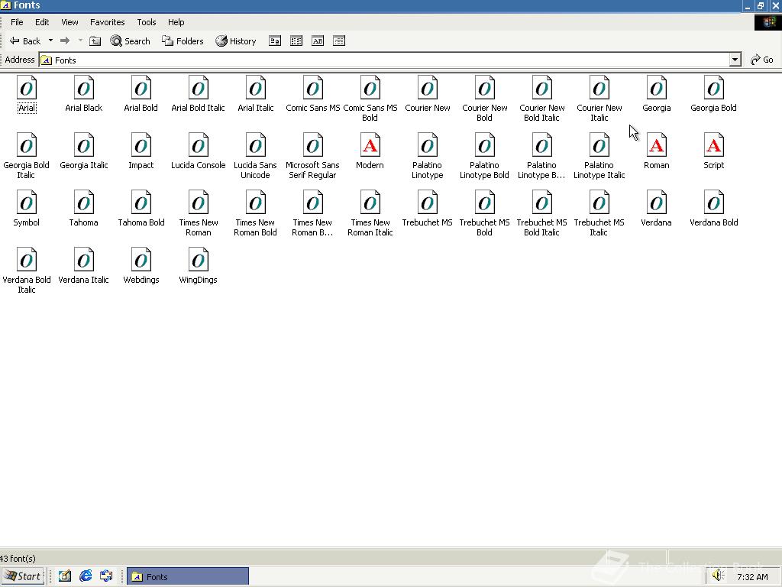The image size is (782, 587).
Task: Select the Courier New Bold Italic font
Action: tap(542, 88)
